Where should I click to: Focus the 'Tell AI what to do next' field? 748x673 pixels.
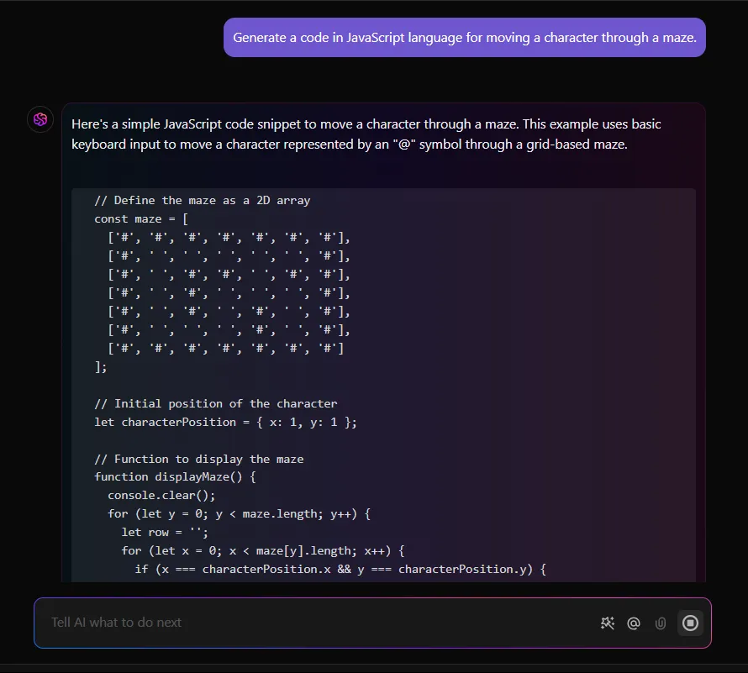[x=315, y=623]
